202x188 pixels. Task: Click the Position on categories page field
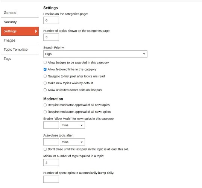point(51,20)
